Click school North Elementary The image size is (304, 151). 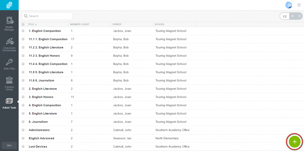click(167, 138)
